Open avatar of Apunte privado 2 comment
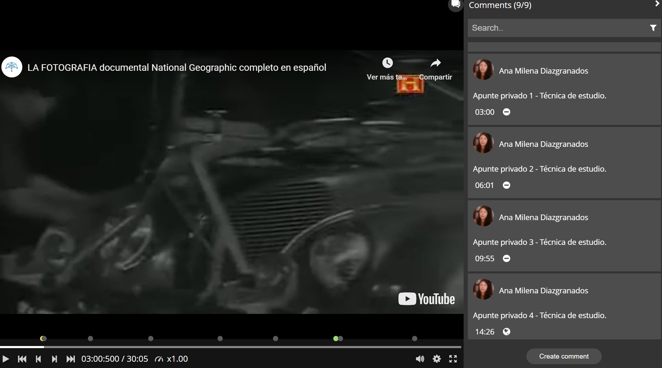 click(483, 143)
